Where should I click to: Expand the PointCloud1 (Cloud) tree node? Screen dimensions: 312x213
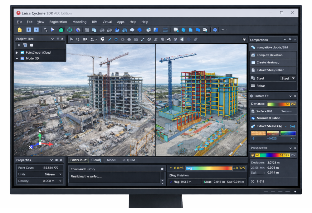[x=17, y=53]
